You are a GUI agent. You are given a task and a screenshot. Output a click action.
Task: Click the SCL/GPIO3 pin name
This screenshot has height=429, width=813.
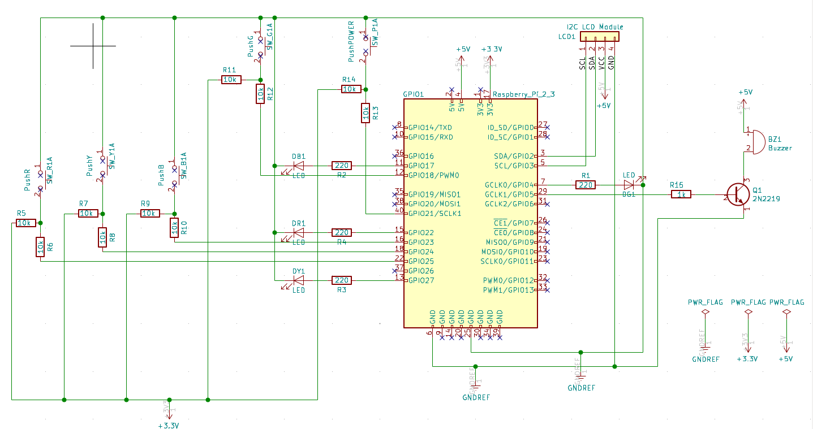click(513, 166)
